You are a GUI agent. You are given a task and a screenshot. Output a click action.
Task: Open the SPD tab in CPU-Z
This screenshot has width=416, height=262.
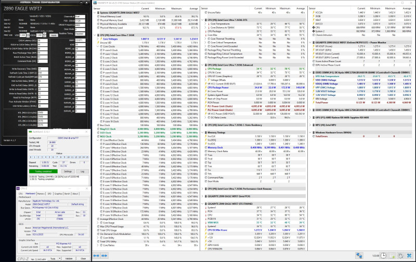point(49,194)
